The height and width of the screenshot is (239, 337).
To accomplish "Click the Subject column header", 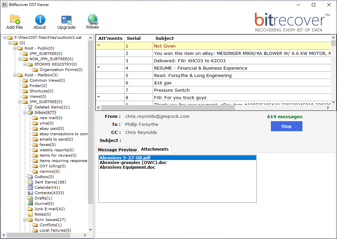I will pyautogui.click(x=164, y=38).
